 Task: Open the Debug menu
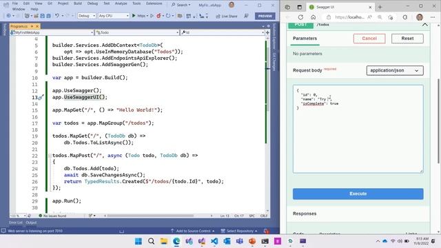tap(92, 3)
